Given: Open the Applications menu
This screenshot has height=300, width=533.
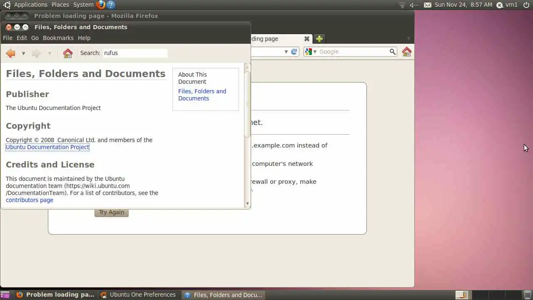Looking at the screenshot, I should click(x=31, y=5).
